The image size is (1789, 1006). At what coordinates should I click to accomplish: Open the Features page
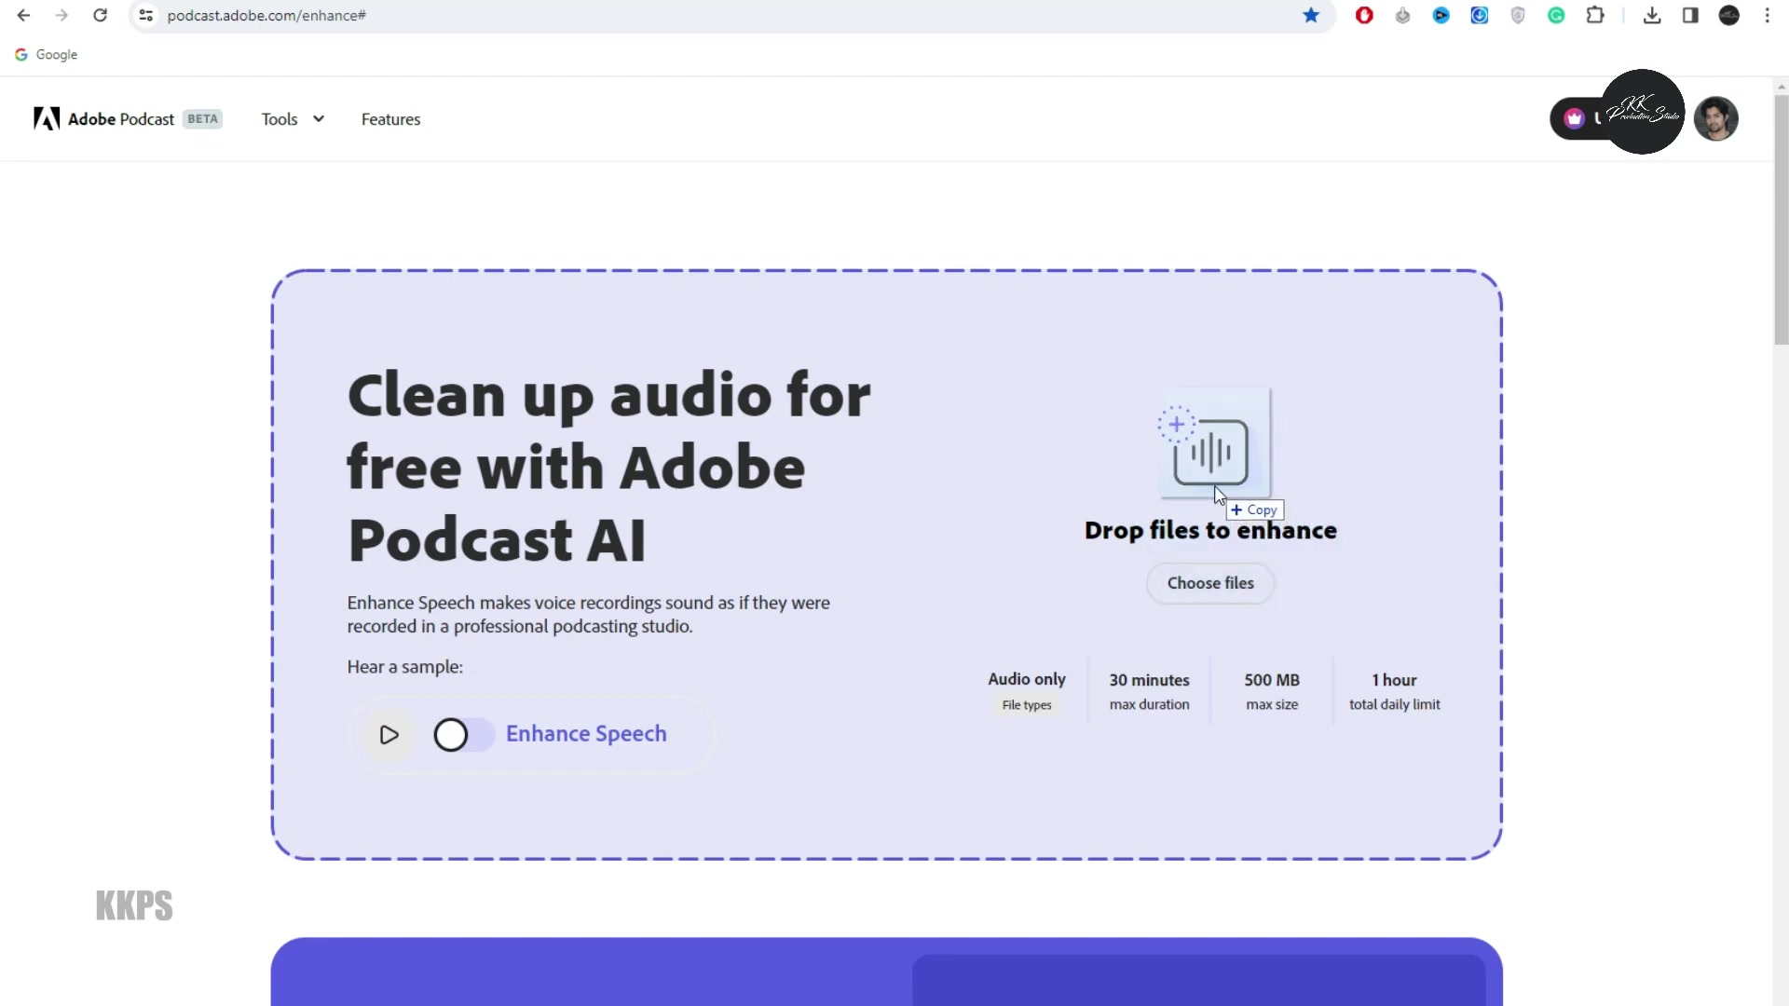pyautogui.click(x=390, y=119)
